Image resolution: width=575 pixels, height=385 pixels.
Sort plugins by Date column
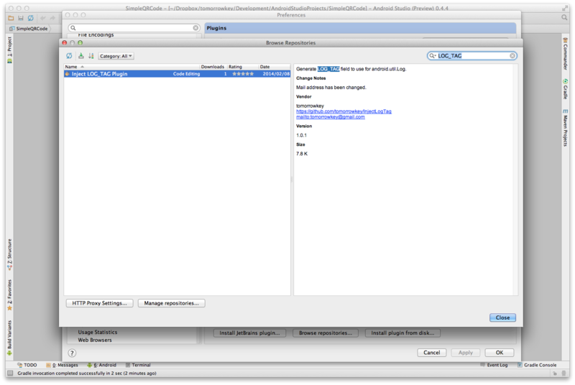(x=274, y=67)
